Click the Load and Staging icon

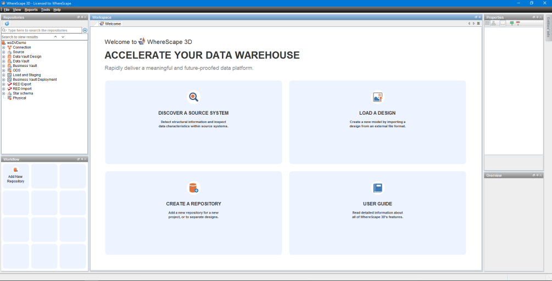coord(9,75)
